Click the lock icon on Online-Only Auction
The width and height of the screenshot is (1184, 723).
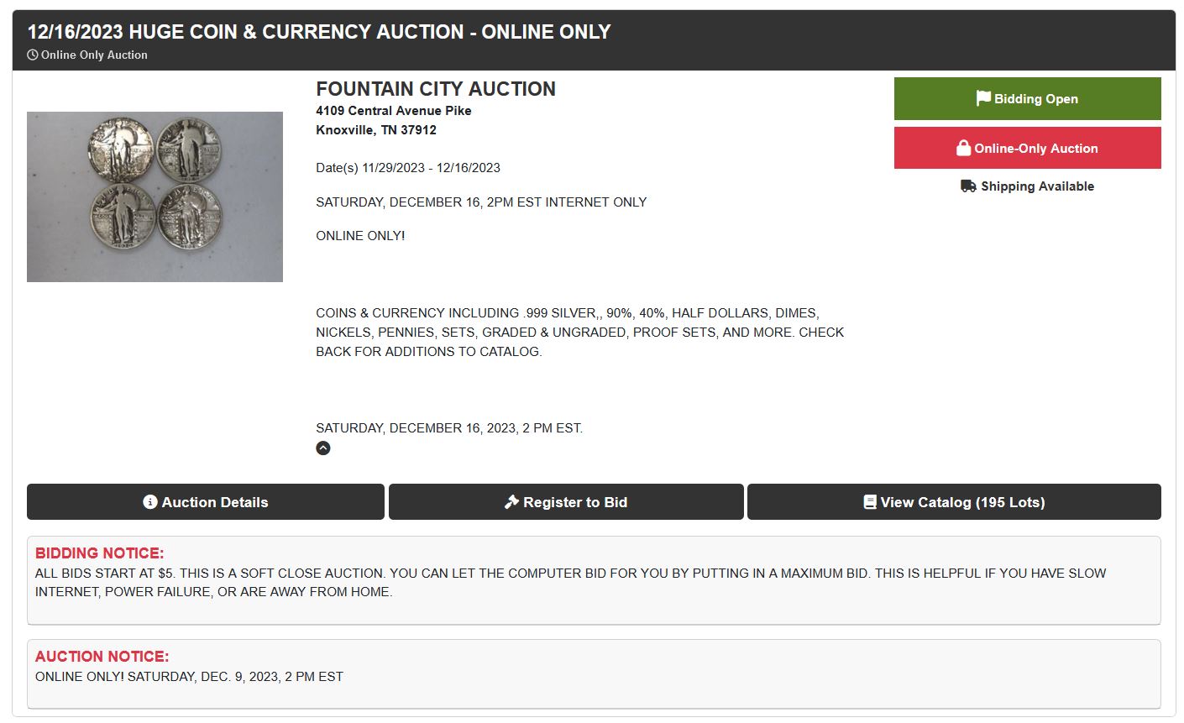(963, 148)
